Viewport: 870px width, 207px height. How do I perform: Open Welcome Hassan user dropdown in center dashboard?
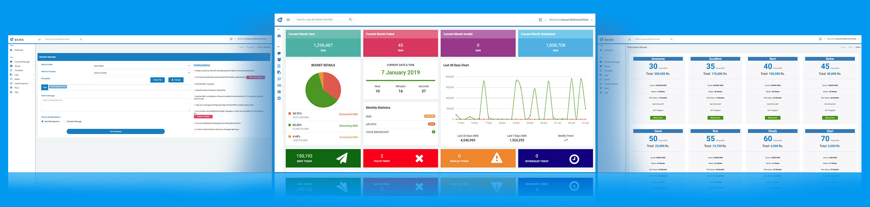point(571,20)
